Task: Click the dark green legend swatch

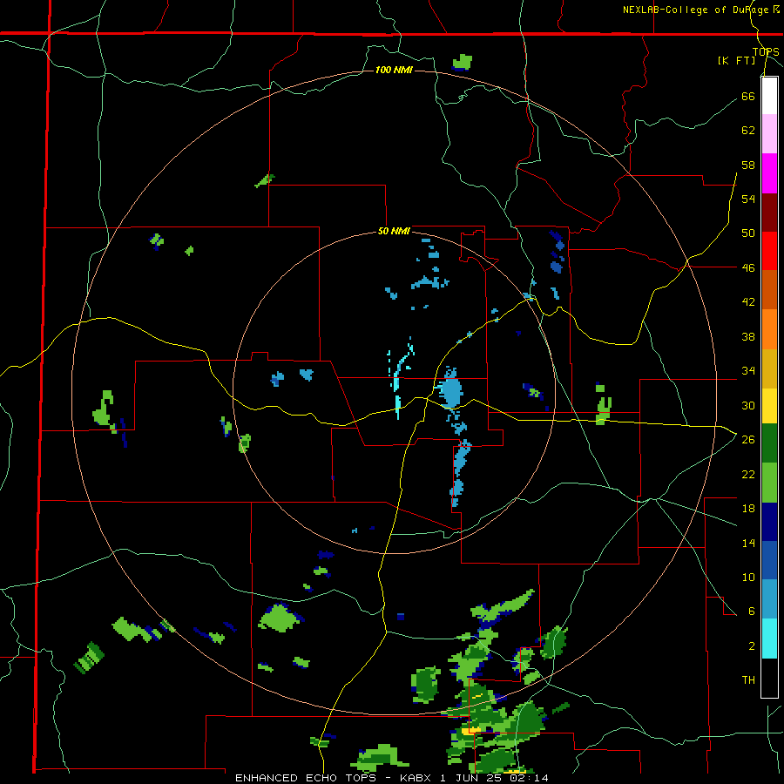Action: point(769,443)
